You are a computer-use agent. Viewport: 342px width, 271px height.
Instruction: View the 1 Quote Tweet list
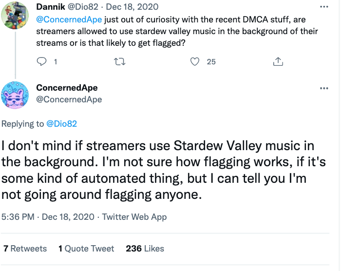pyautogui.click(x=86, y=249)
